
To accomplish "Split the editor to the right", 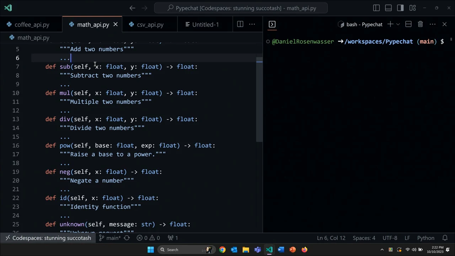I will (240, 24).
